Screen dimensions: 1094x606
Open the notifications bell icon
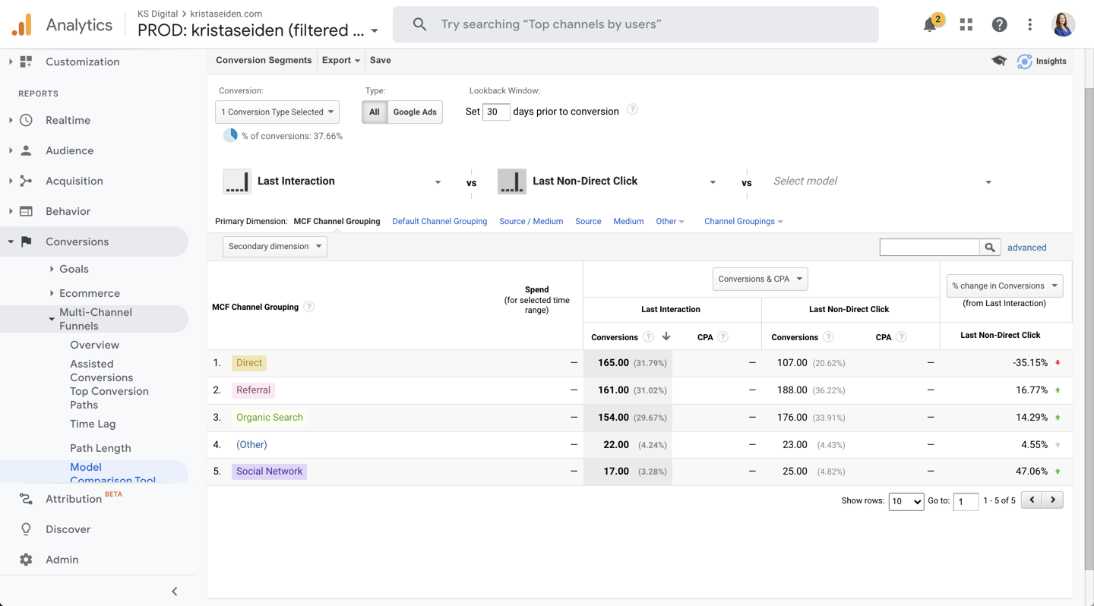pos(930,25)
